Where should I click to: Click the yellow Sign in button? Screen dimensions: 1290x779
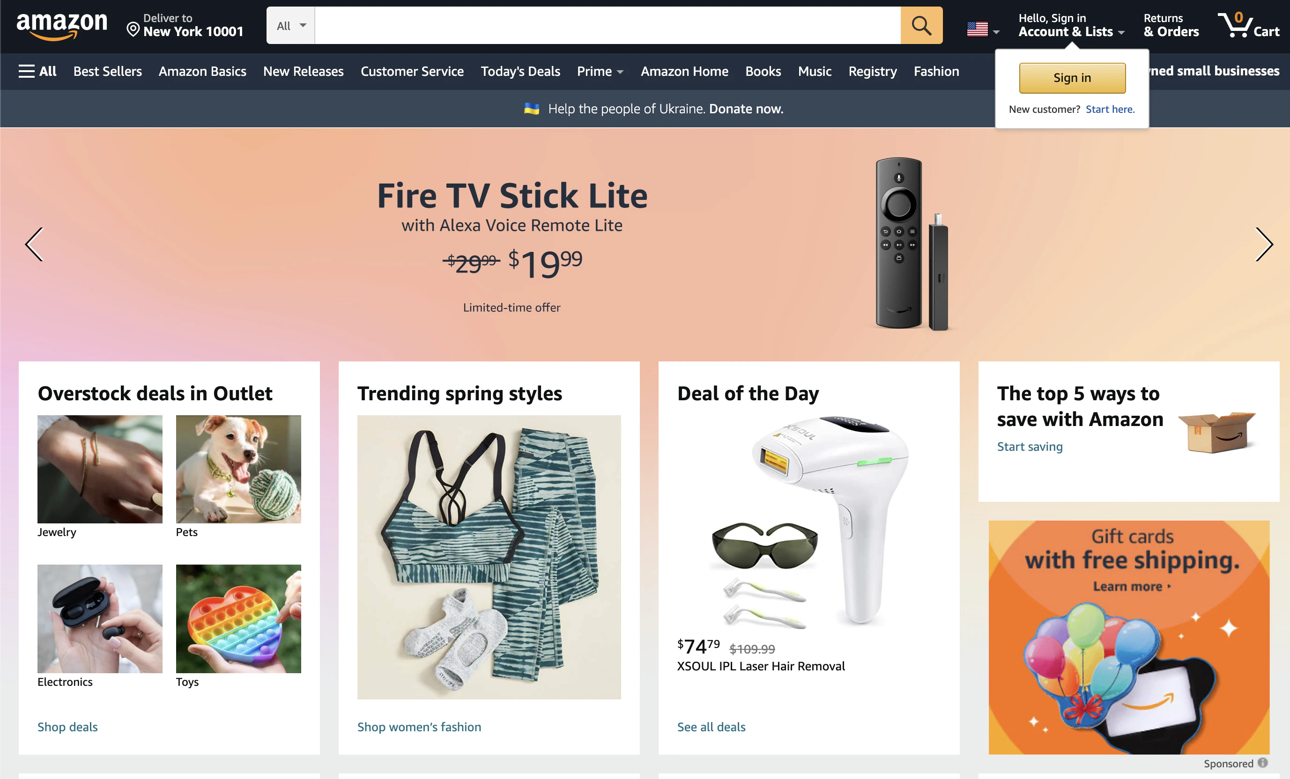coord(1072,78)
